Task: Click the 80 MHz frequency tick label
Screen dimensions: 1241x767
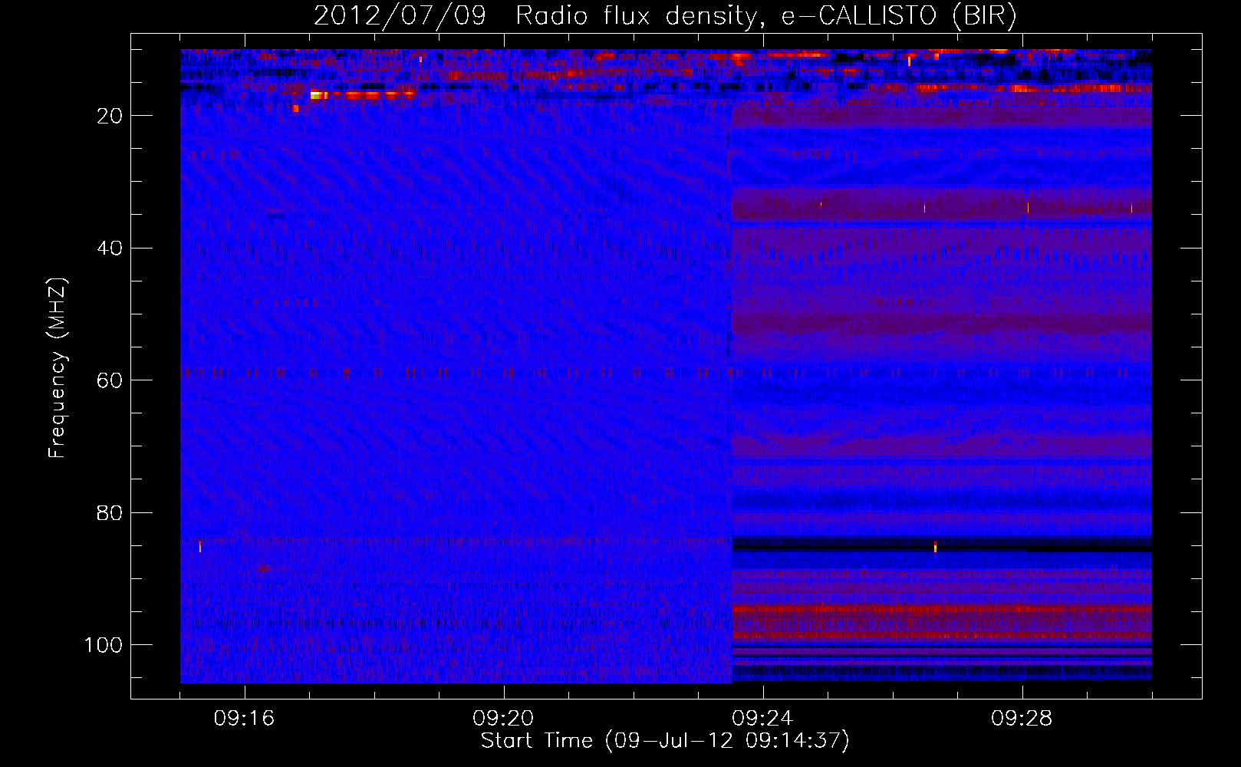Action: [110, 513]
